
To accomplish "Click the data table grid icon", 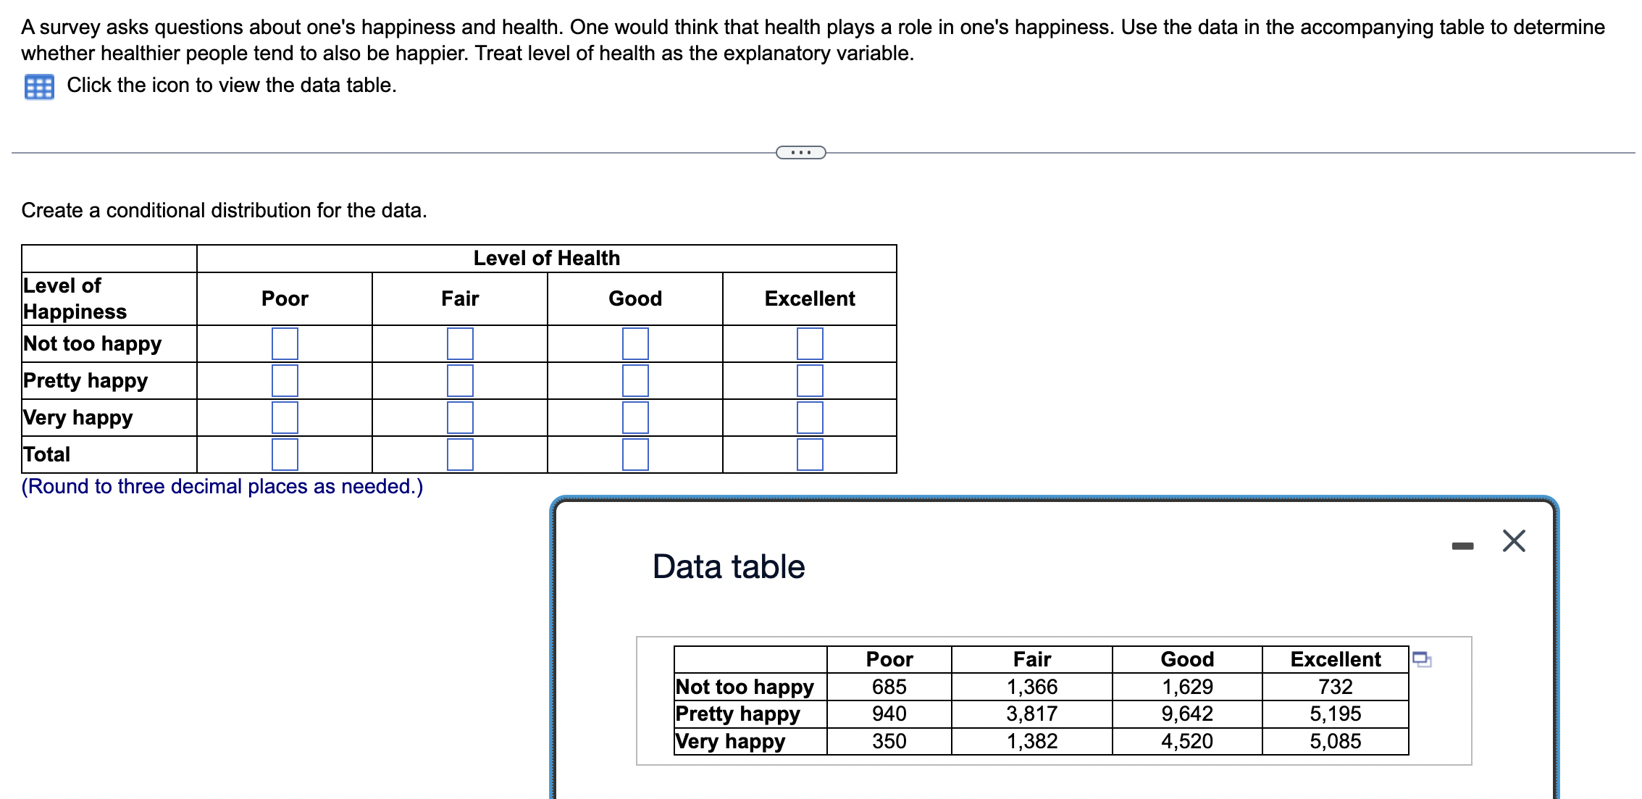I will (x=39, y=87).
